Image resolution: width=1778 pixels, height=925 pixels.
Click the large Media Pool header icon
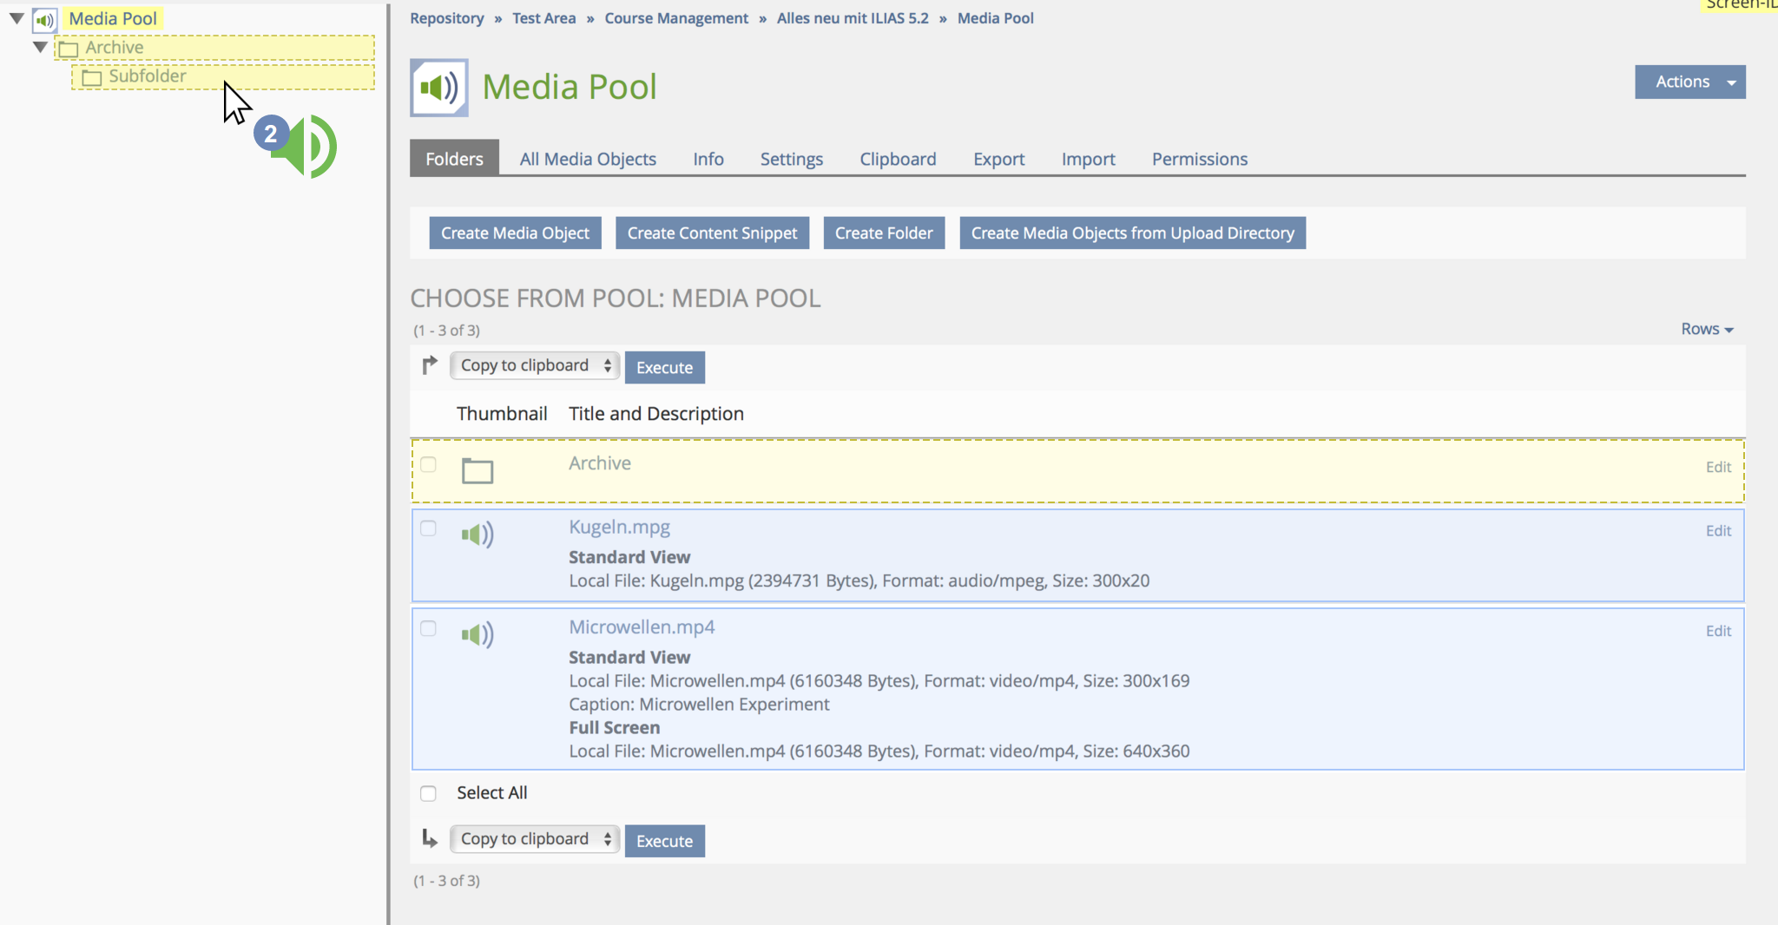coord(439,88)
